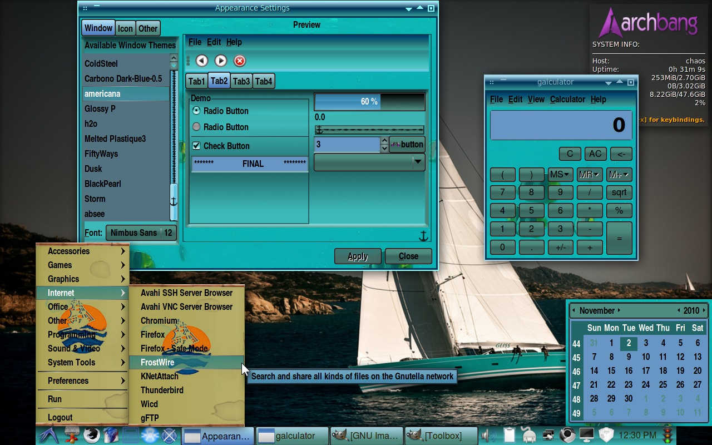Click the glowing blue launcher icon in taskbar
The width and height of the screenshot is (712, 445).
(x=150, y=435)
